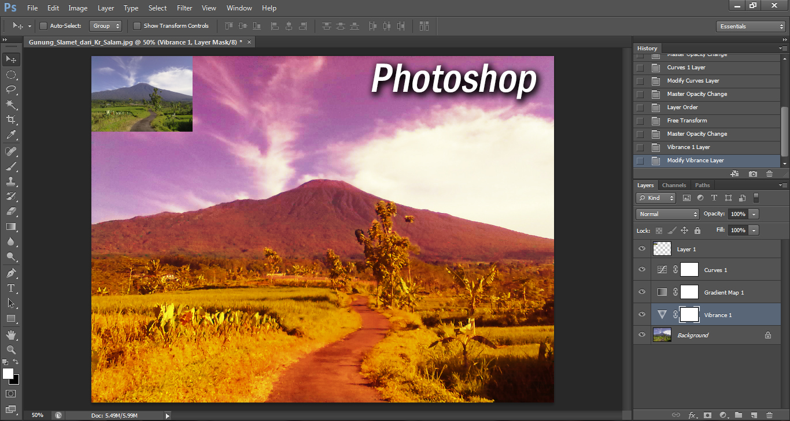Click the Gradient tool
This screenshot has width=790, height=421.
point(12,226)
